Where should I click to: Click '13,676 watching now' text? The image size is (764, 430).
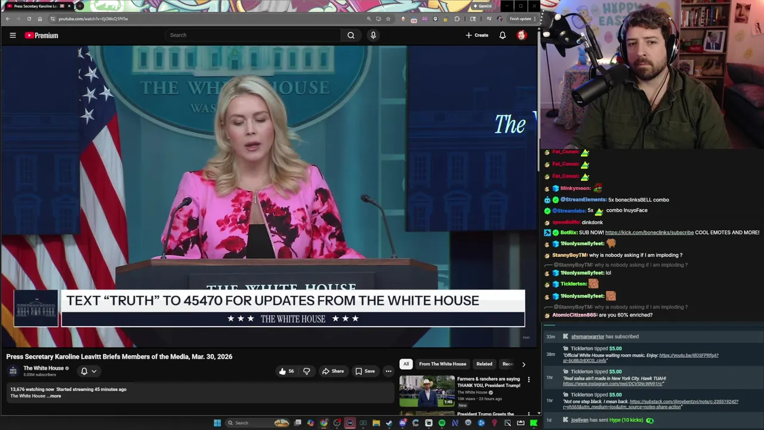32,389
